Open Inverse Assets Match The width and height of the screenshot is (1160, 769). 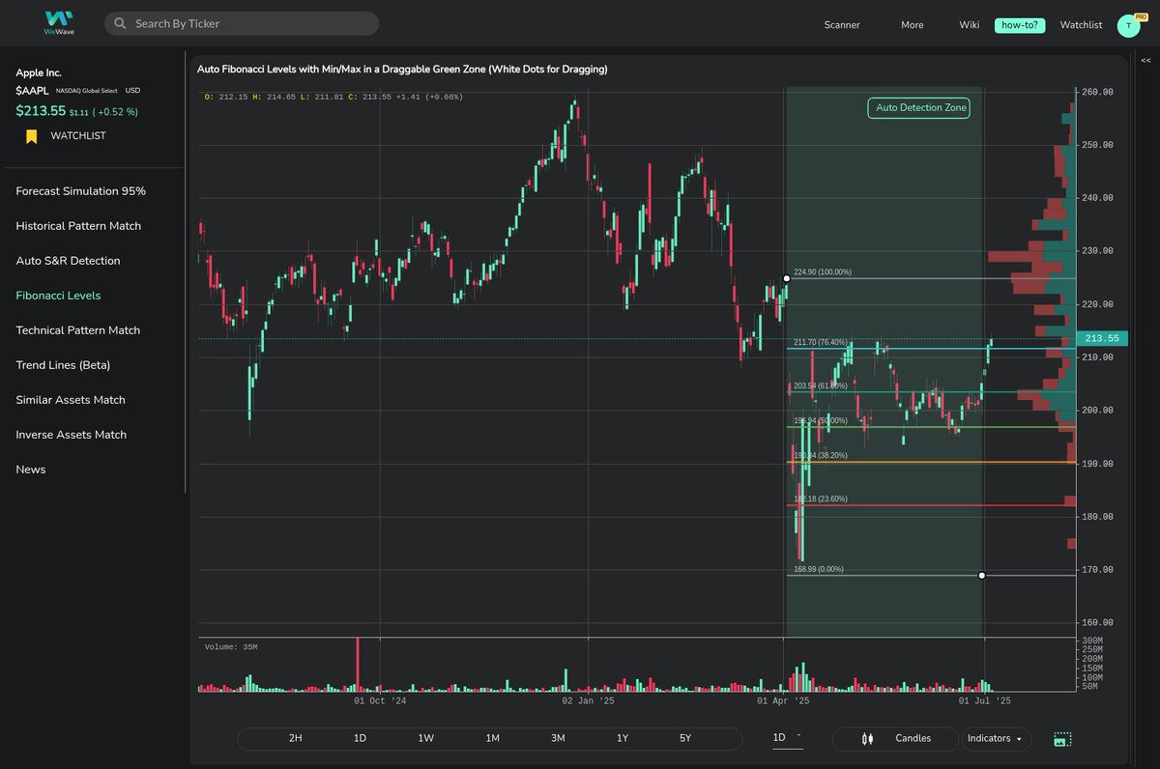pos(72,435)
